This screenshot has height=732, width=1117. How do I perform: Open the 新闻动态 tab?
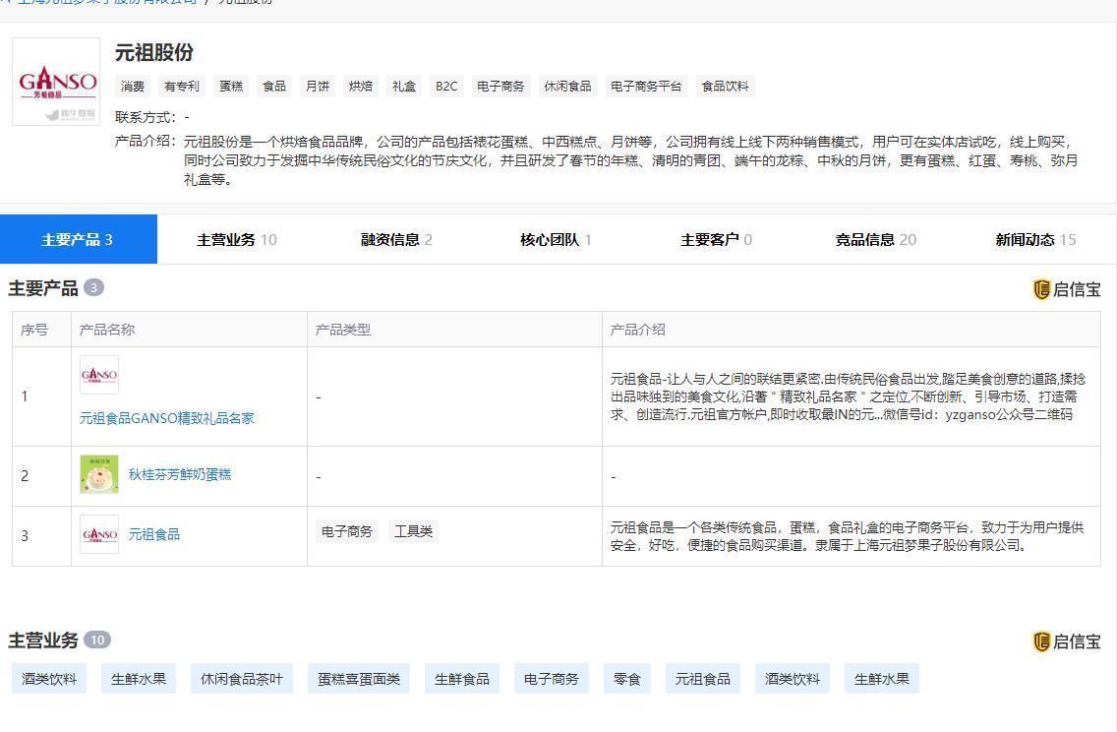coord(1033,237)
